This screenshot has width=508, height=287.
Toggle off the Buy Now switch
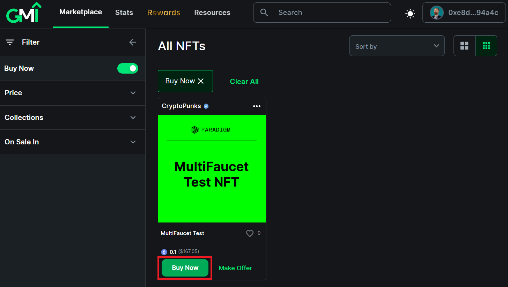(128, 68)
